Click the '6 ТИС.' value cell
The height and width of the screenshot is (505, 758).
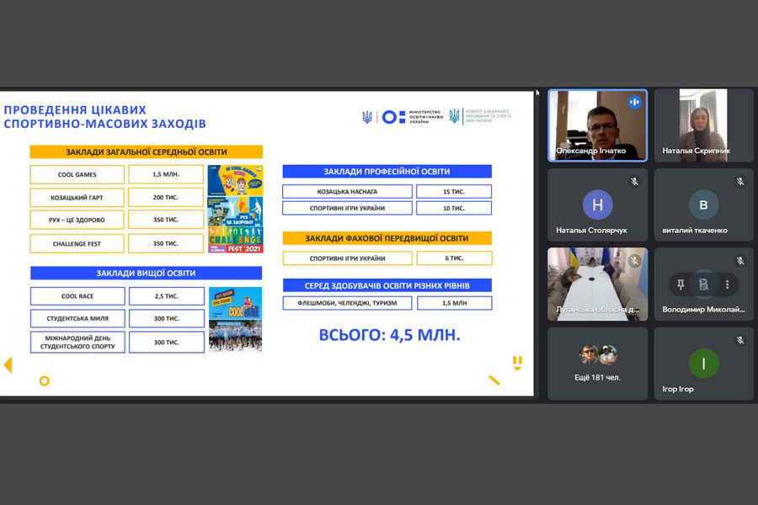tap(455, 258)
